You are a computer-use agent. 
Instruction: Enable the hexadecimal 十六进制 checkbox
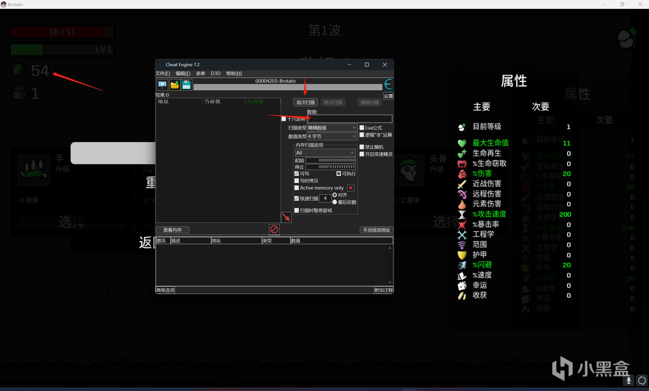click(284, 119)
